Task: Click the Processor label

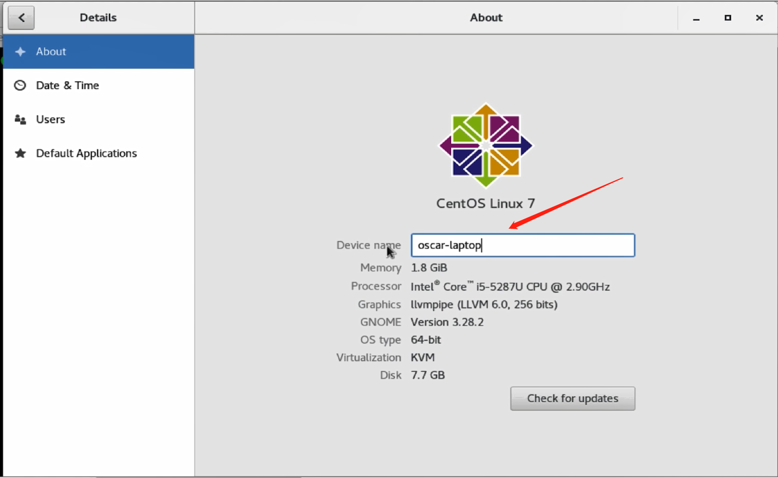Action: pos(376,287)
